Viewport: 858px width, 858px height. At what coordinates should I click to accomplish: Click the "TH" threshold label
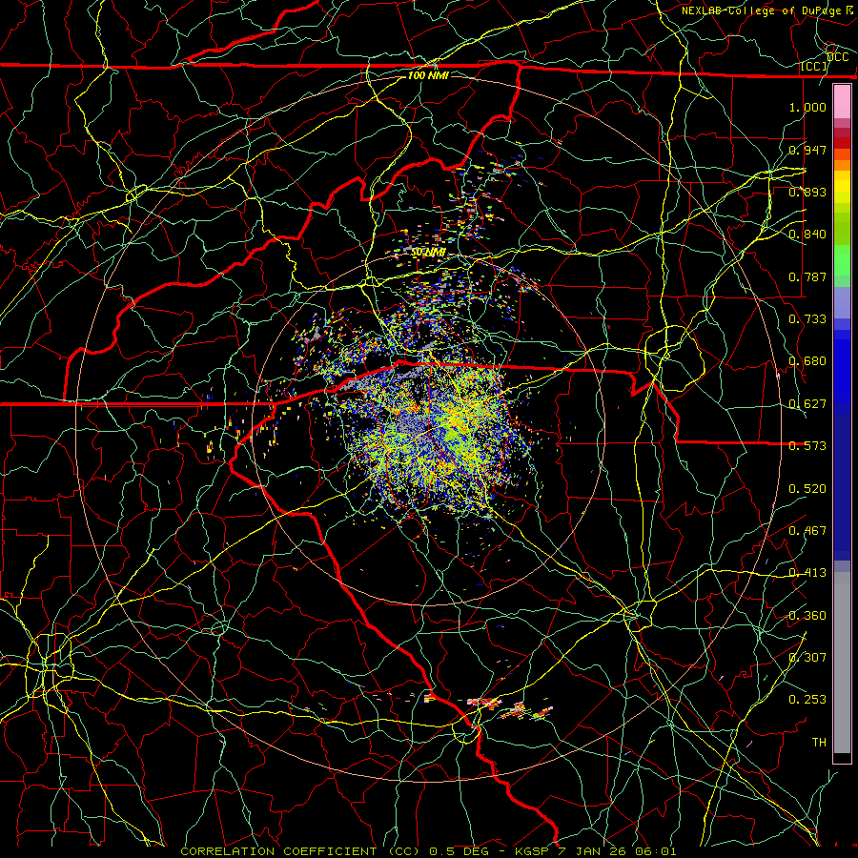click(819, 742)
